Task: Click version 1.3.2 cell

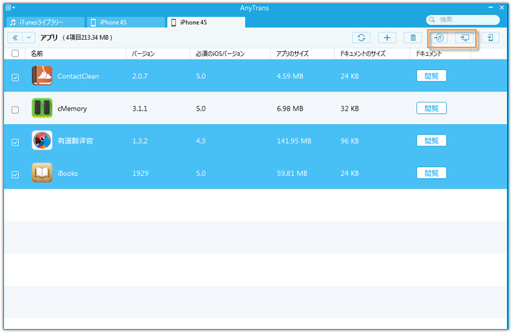Action: click(139, 141)
